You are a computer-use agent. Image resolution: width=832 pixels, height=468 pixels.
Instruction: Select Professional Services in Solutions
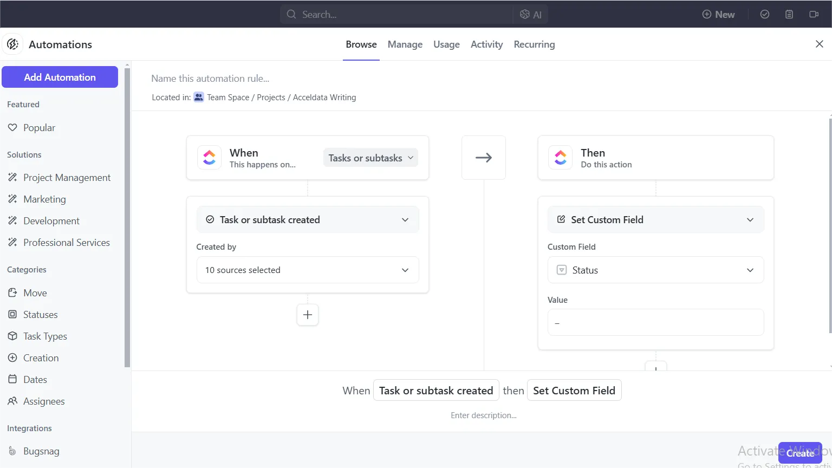click(67, 242)
